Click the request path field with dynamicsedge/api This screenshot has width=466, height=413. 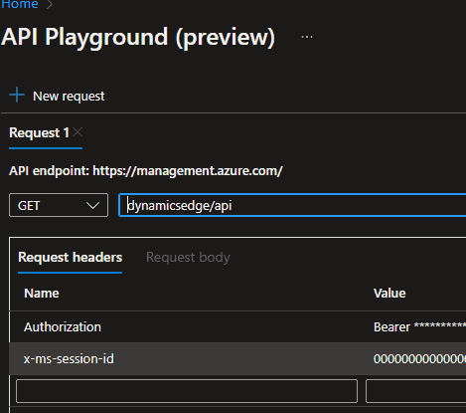pyautogui.click(x=292, y=205)
